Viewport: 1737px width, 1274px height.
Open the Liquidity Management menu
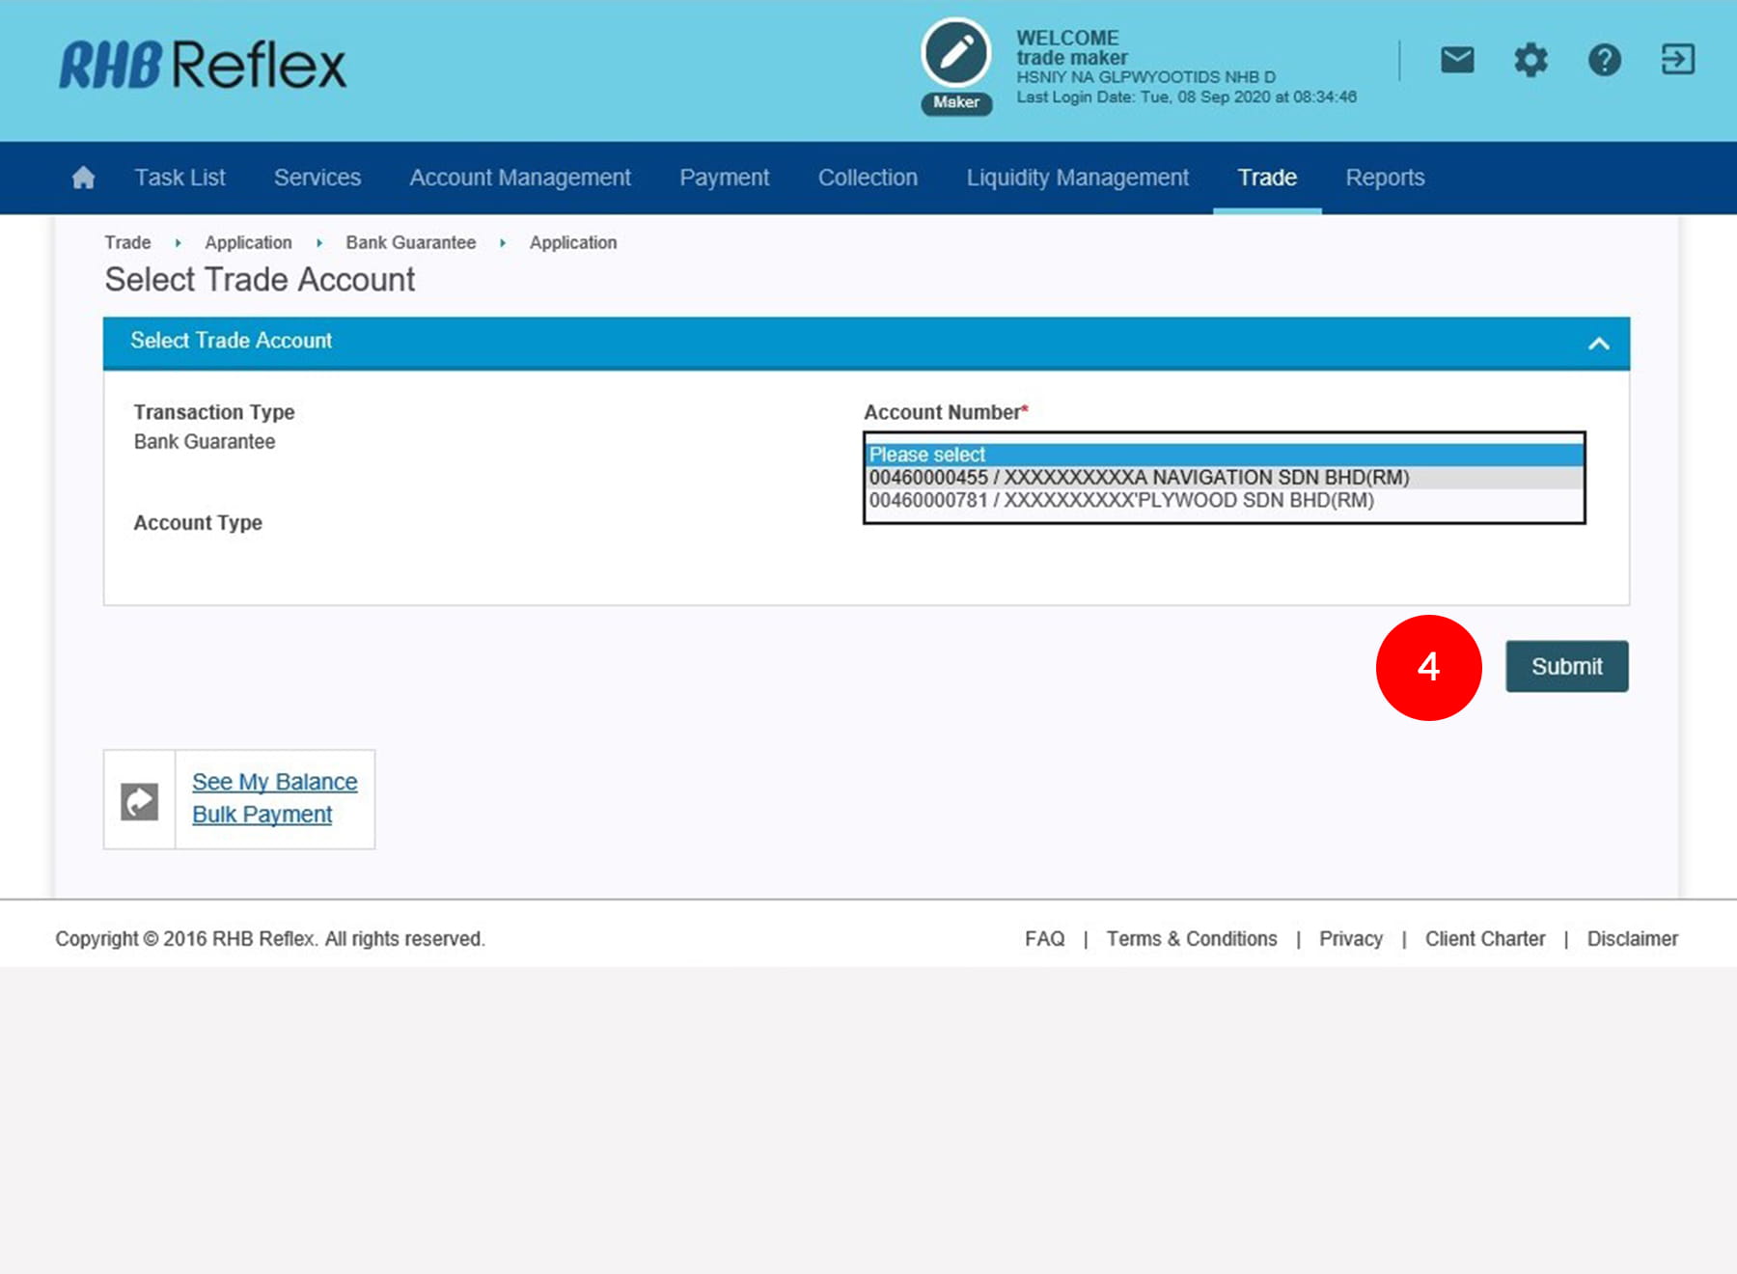(x=1077, y=178)
